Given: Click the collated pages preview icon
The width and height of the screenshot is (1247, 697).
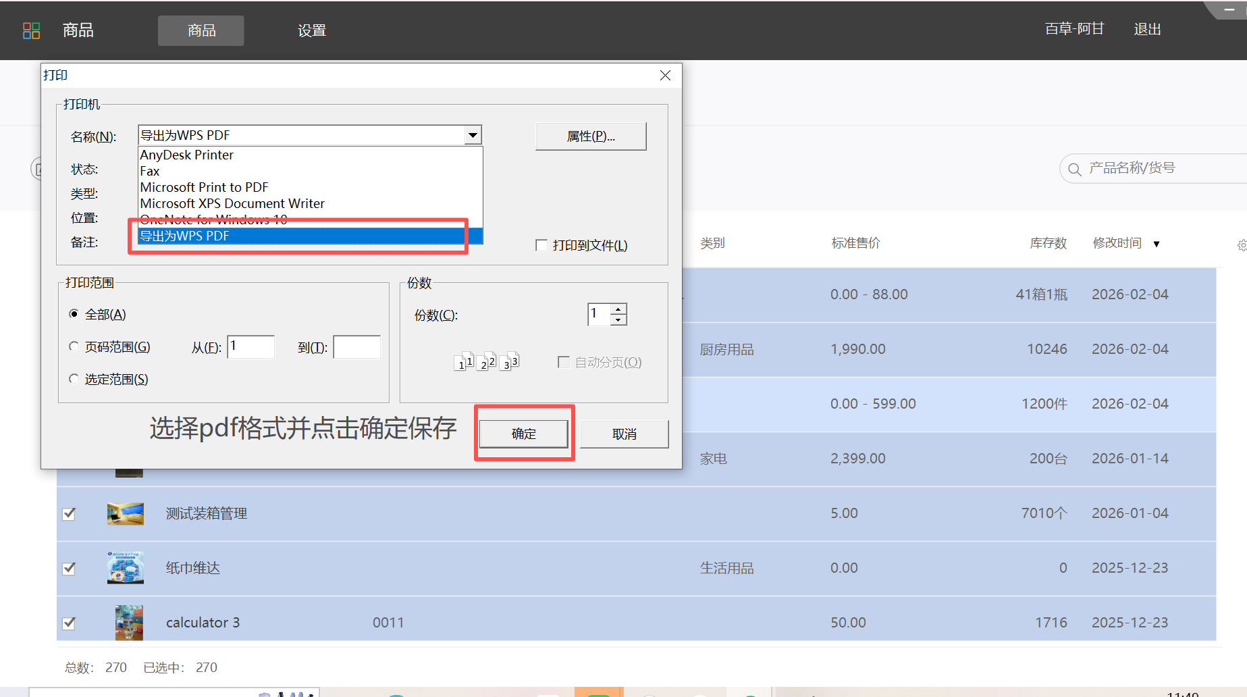Looking at the screenshot, I should point(487,360).
